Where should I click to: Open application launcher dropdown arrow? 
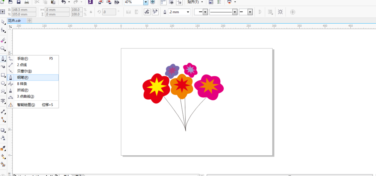tap(235, 2)
